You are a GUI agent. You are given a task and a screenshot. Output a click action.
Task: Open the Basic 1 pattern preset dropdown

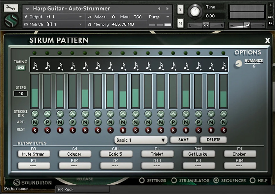(x=141, y=140)
